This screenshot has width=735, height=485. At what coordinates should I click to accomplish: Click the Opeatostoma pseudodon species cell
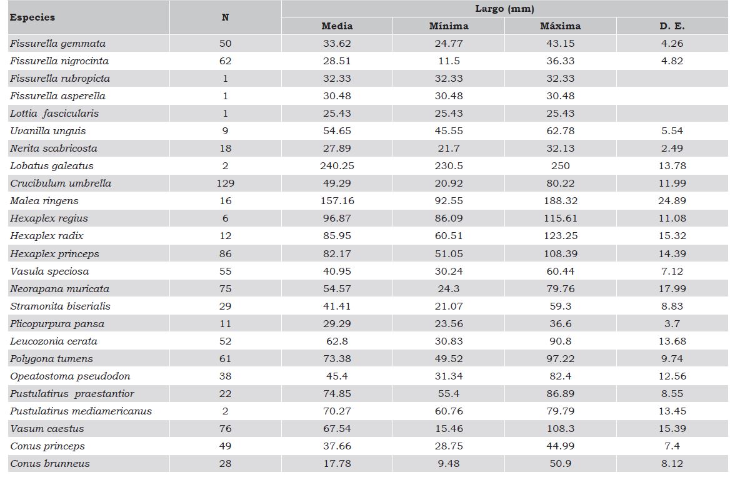point(70,376)
